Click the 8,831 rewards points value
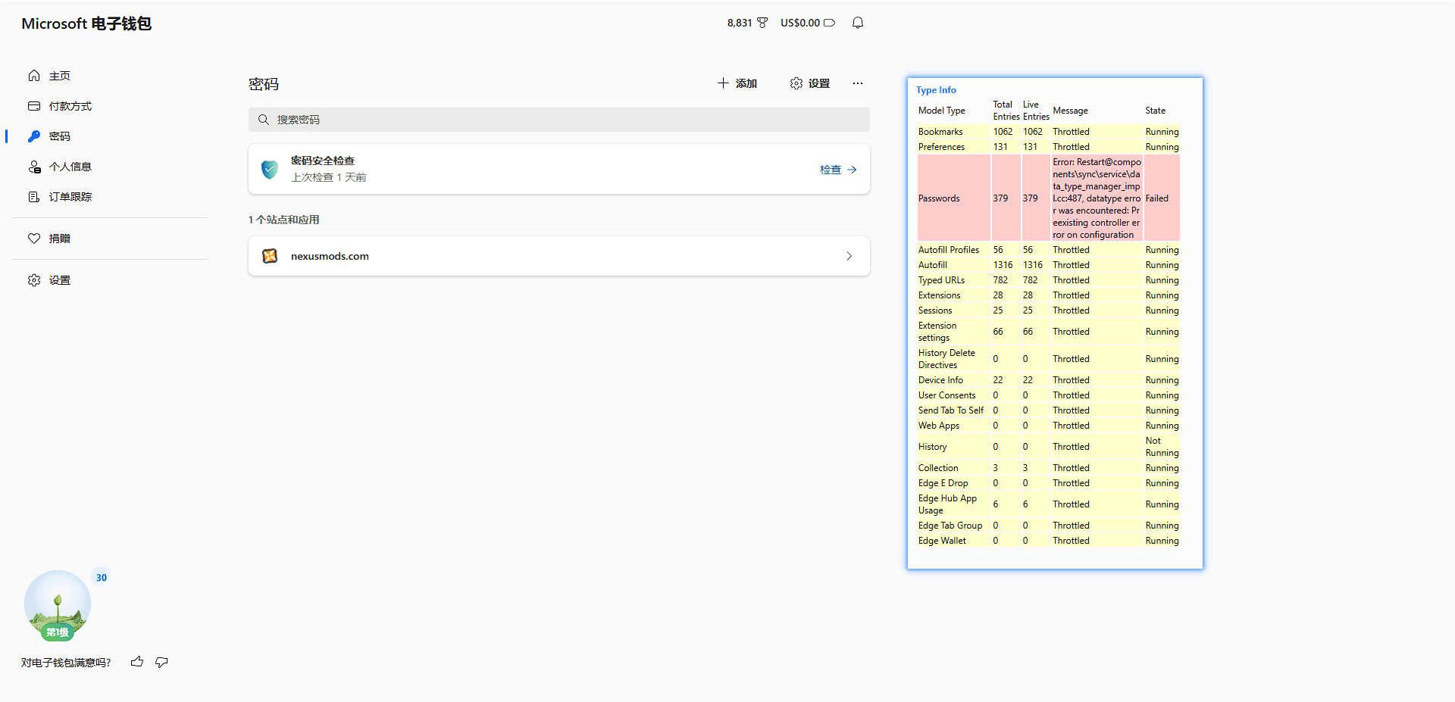This screenshot has height=702, width=1455. click(740, 23)
